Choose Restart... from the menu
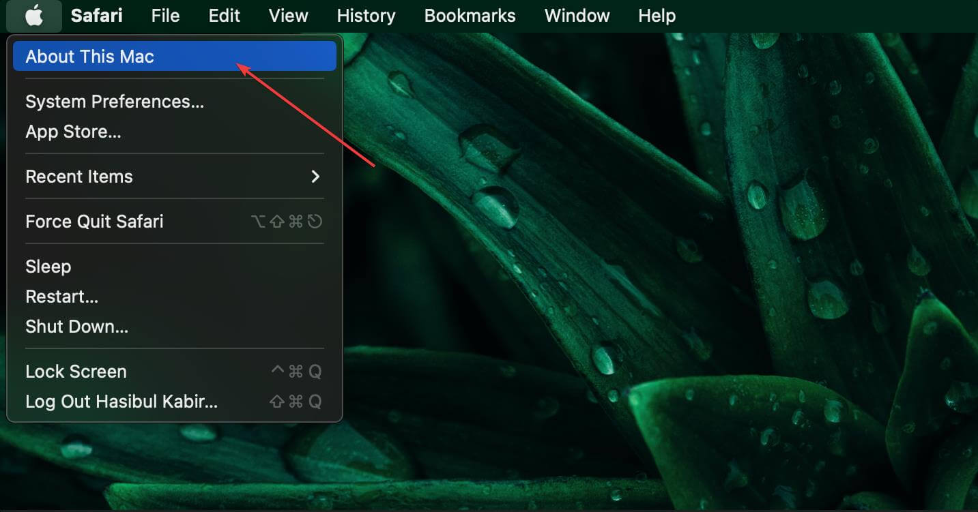978x512 pixels. (175, 297)
